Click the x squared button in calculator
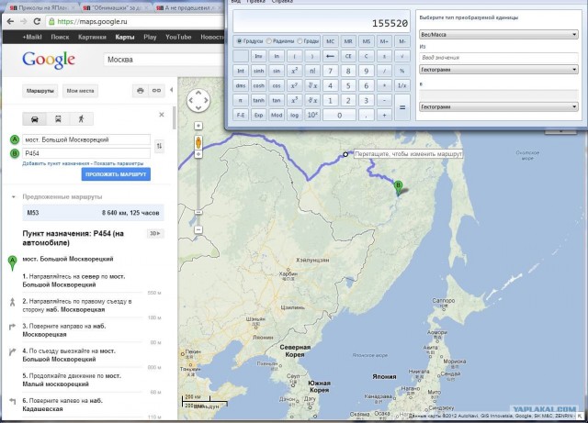The height and width of the screenshot is (423, 588). 294,71
